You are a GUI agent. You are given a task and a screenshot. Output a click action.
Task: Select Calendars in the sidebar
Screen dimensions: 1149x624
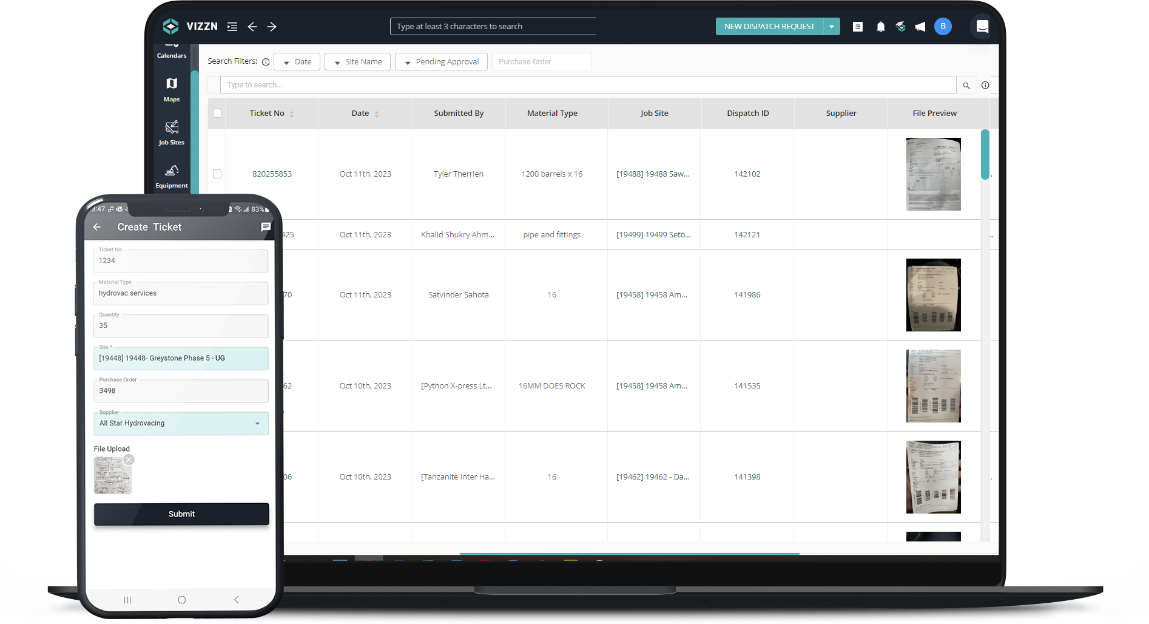click(172, 52)
